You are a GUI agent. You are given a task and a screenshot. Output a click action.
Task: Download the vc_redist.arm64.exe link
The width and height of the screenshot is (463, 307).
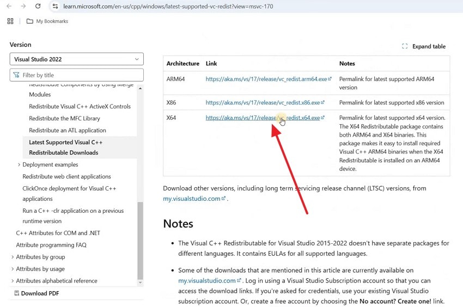266,79
